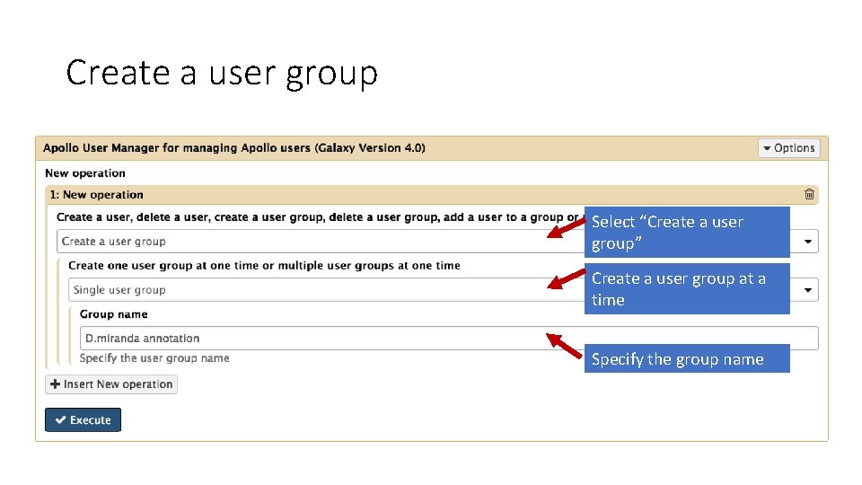Click the "New operation" section label
This screenshot has width=862, height=485.
click(x=85, y=173)
